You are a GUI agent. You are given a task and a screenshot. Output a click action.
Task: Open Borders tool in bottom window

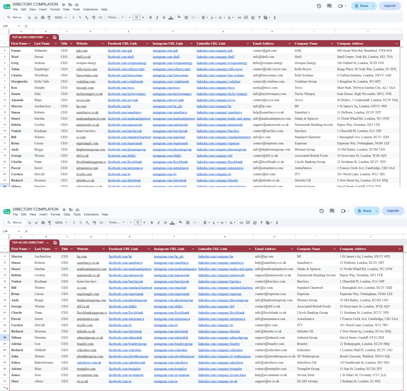click(188, 223)
